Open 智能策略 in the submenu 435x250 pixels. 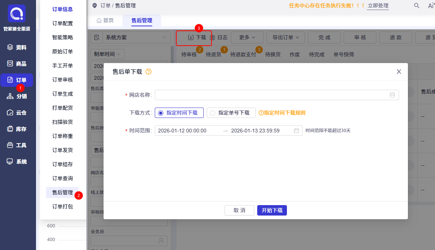click(62, 37)
